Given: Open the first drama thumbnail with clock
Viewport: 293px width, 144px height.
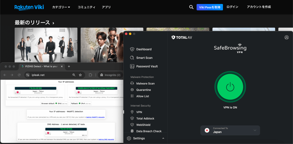Looking at the screenshot, I should [46, 45].
